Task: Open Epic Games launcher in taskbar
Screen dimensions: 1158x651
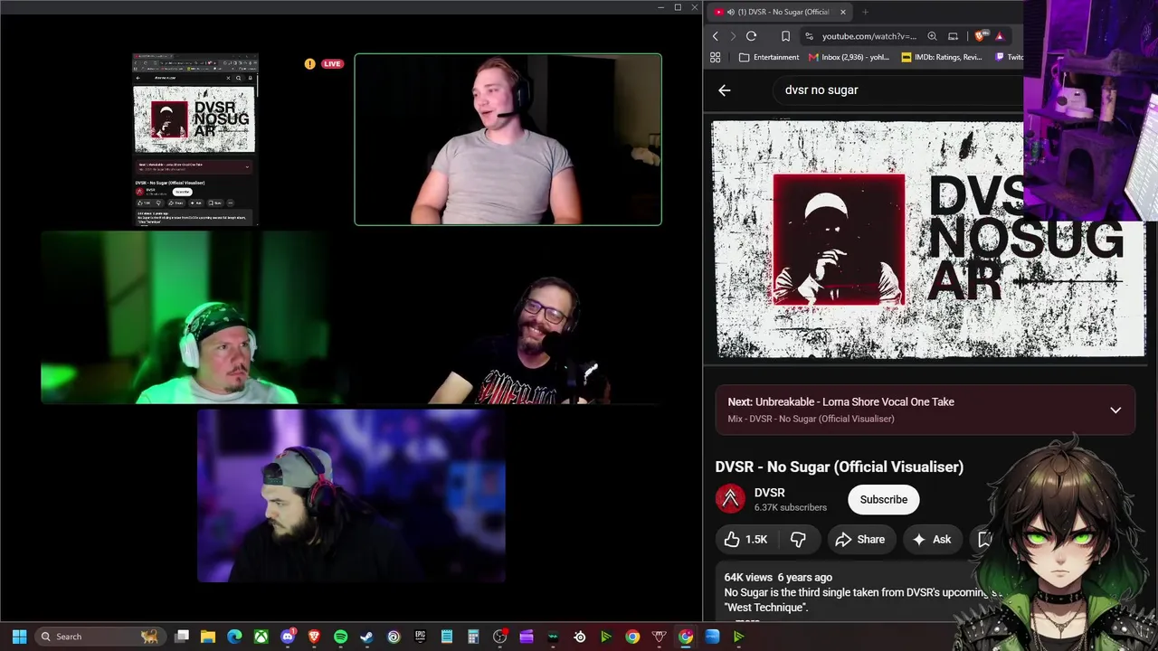Action: click(420, 637)
